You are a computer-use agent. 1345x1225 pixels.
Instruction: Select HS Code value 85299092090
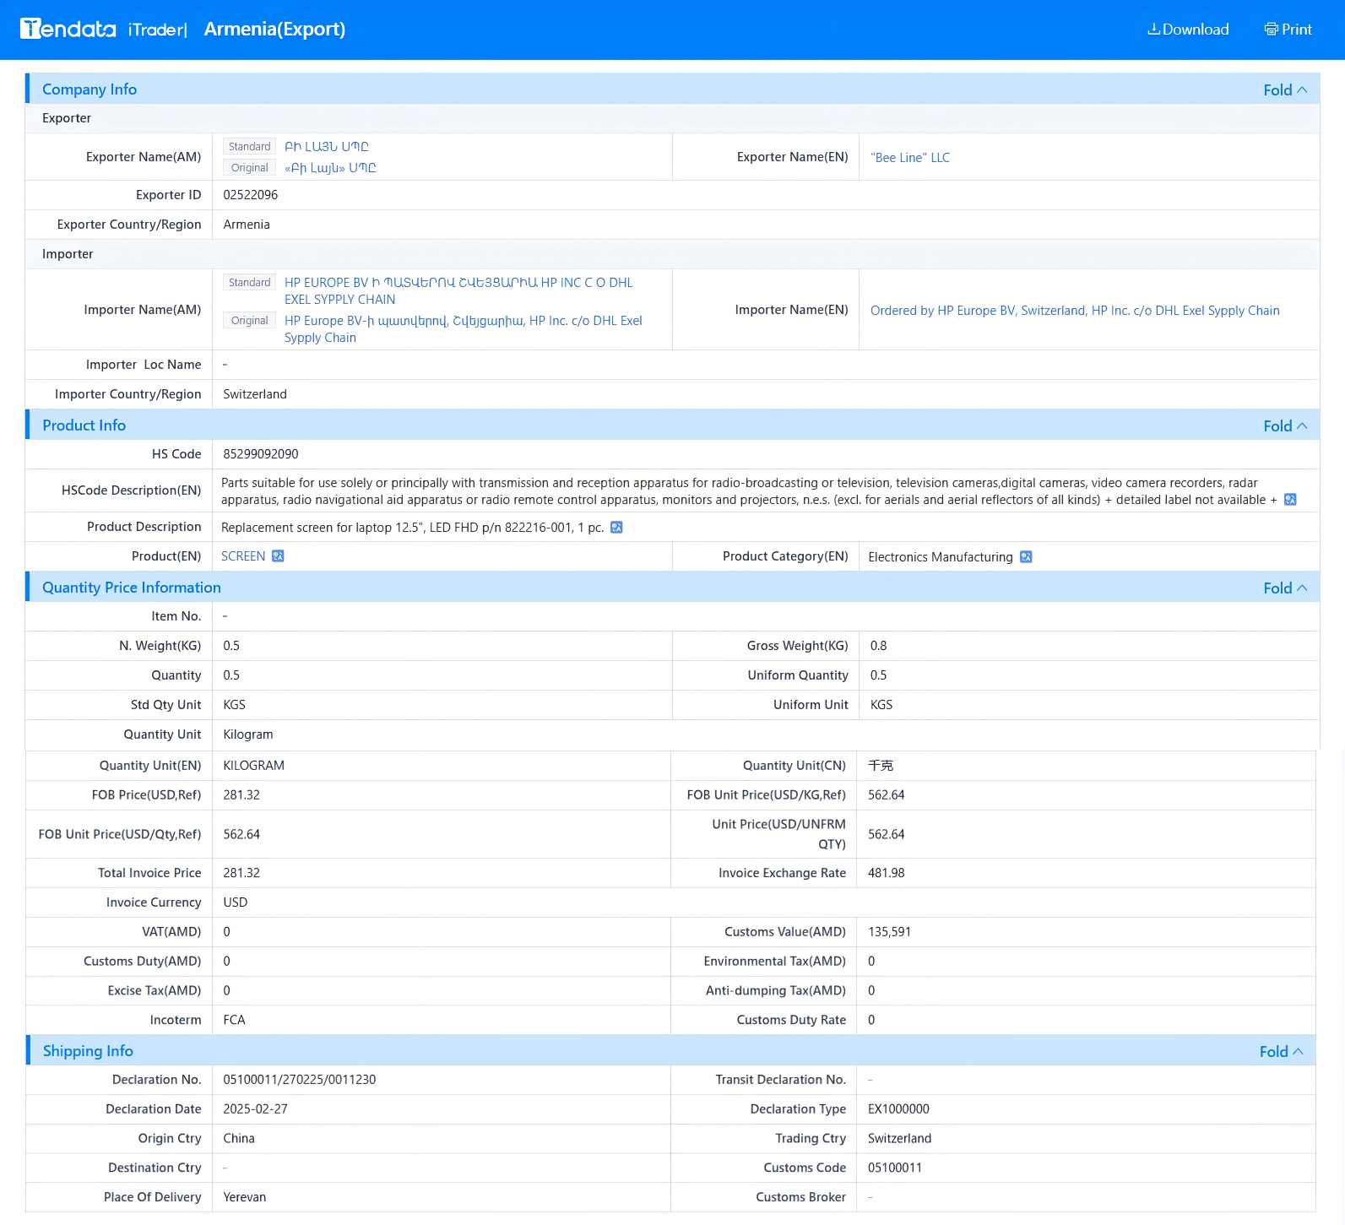[261, 454]
